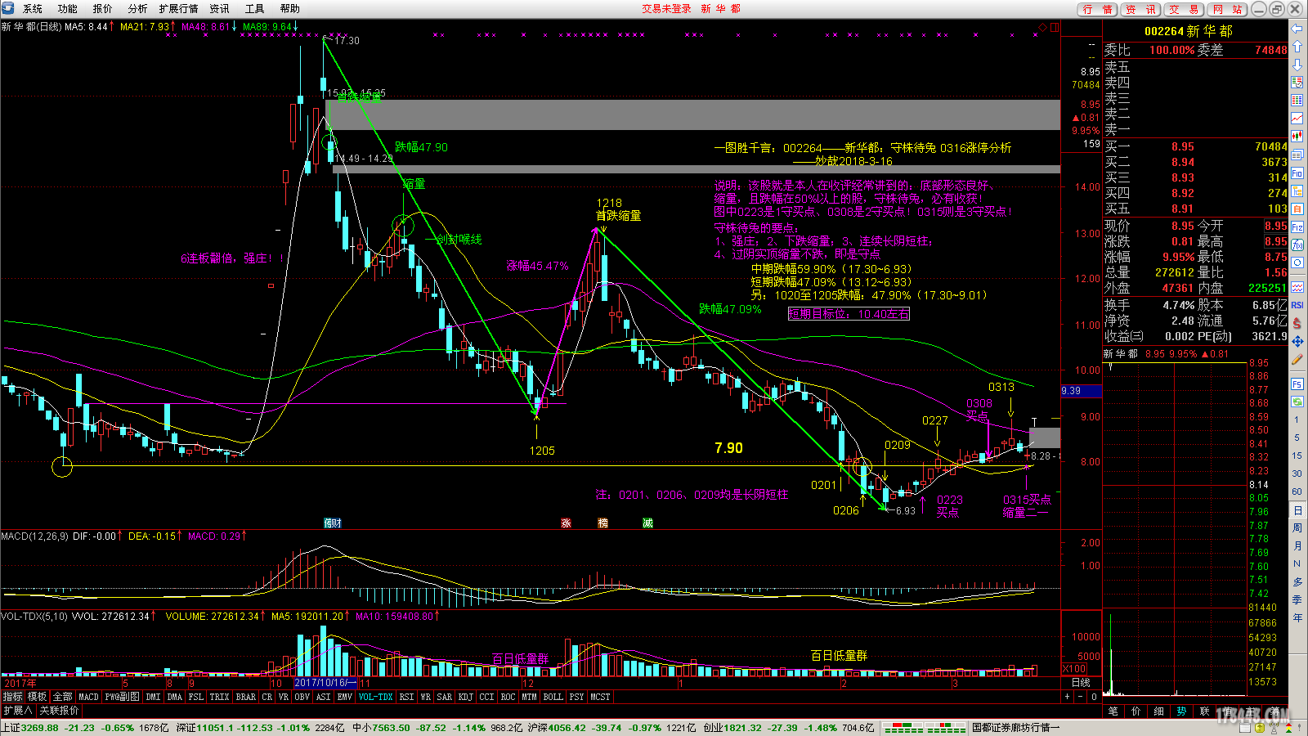This screenshot has width=1308, height=736.
Task: Click the colored grid list icon in right toolbar
Action: pyautogui.click(x=1297, y=99)
